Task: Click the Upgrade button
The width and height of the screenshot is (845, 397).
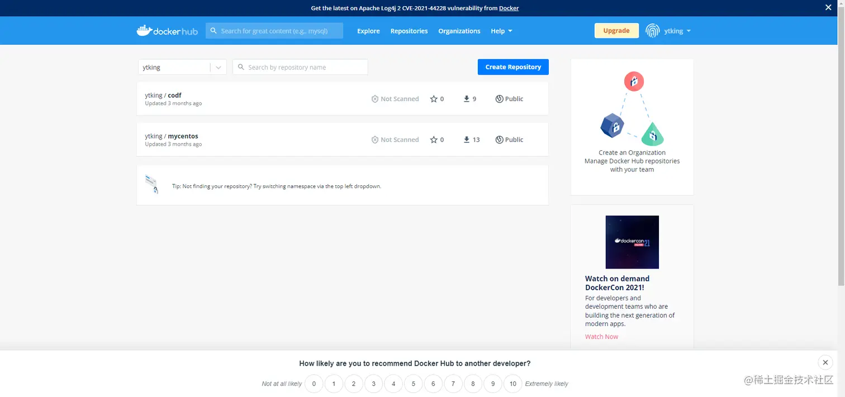Action: [616, 31]
